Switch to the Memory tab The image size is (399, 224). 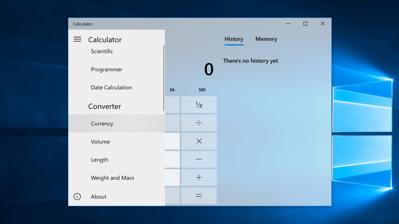pyautogui.click(x=266, y=39)
